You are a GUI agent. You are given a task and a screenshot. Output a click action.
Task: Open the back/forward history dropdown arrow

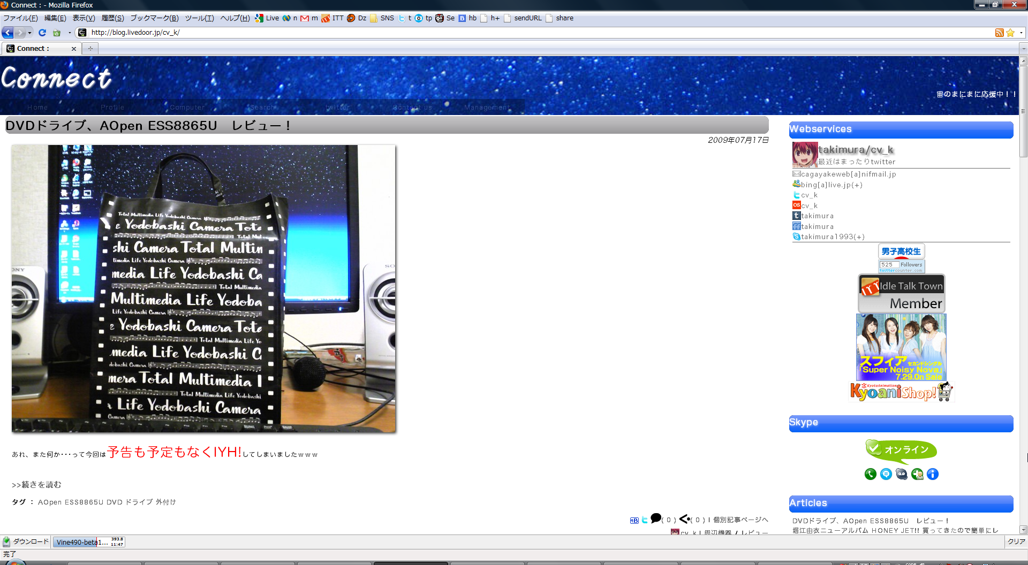pyautogui.click(x=29, y=33)
